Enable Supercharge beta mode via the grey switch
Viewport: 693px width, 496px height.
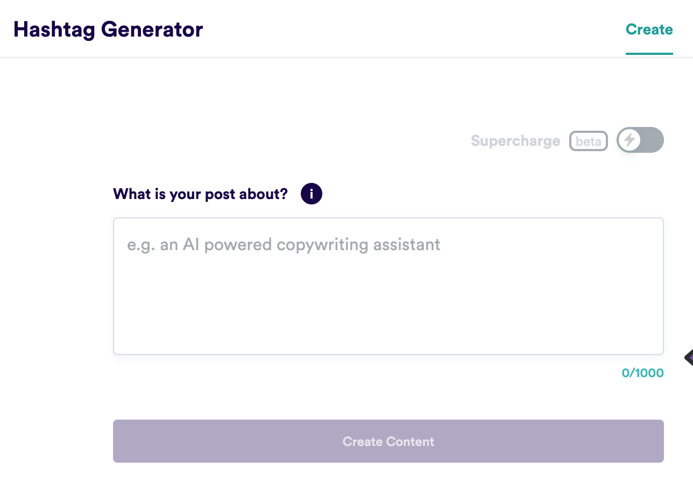tap(640, 140)
